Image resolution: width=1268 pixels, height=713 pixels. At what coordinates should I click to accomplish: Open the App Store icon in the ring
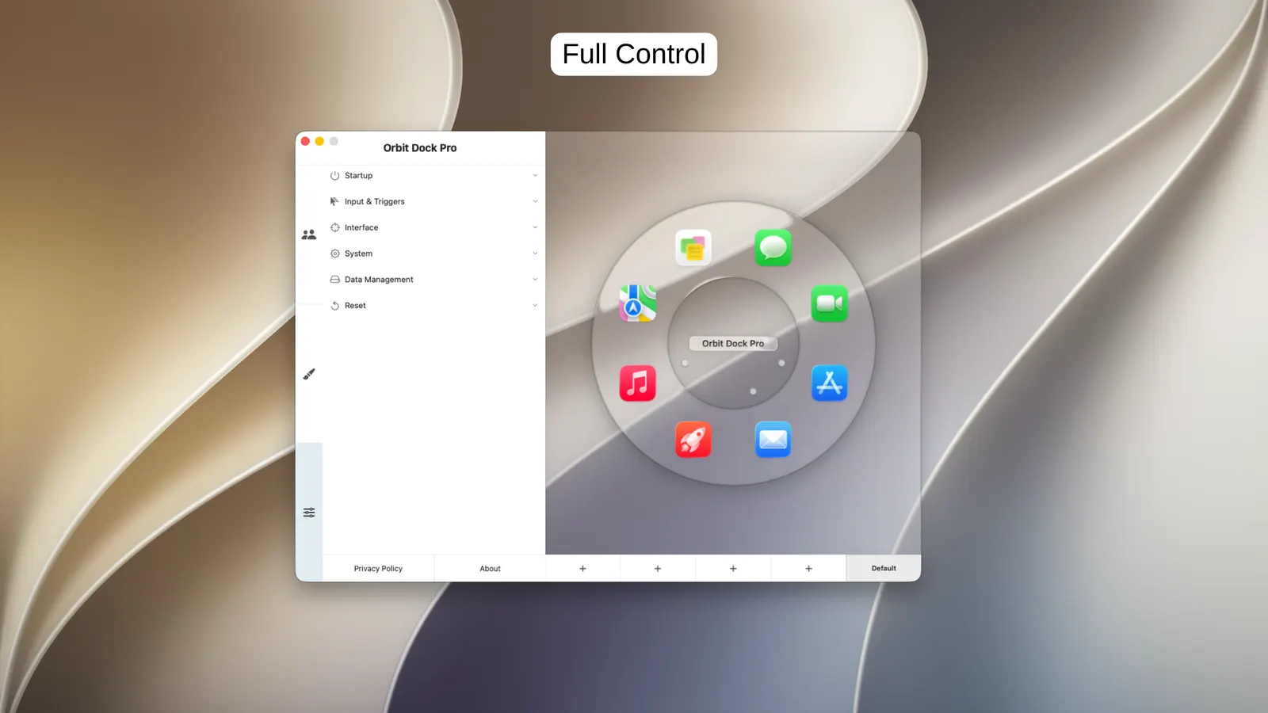click(829, 383)
